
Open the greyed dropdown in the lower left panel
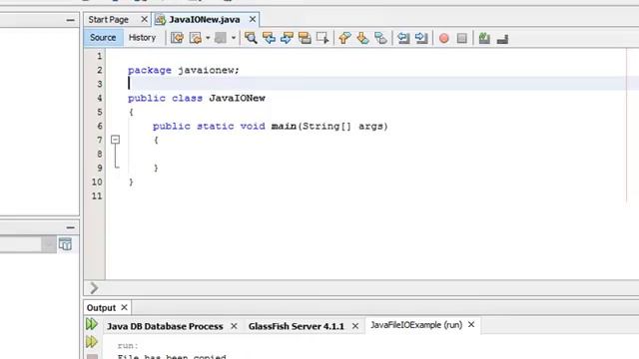pyautogui.click(x=49, y=244)
